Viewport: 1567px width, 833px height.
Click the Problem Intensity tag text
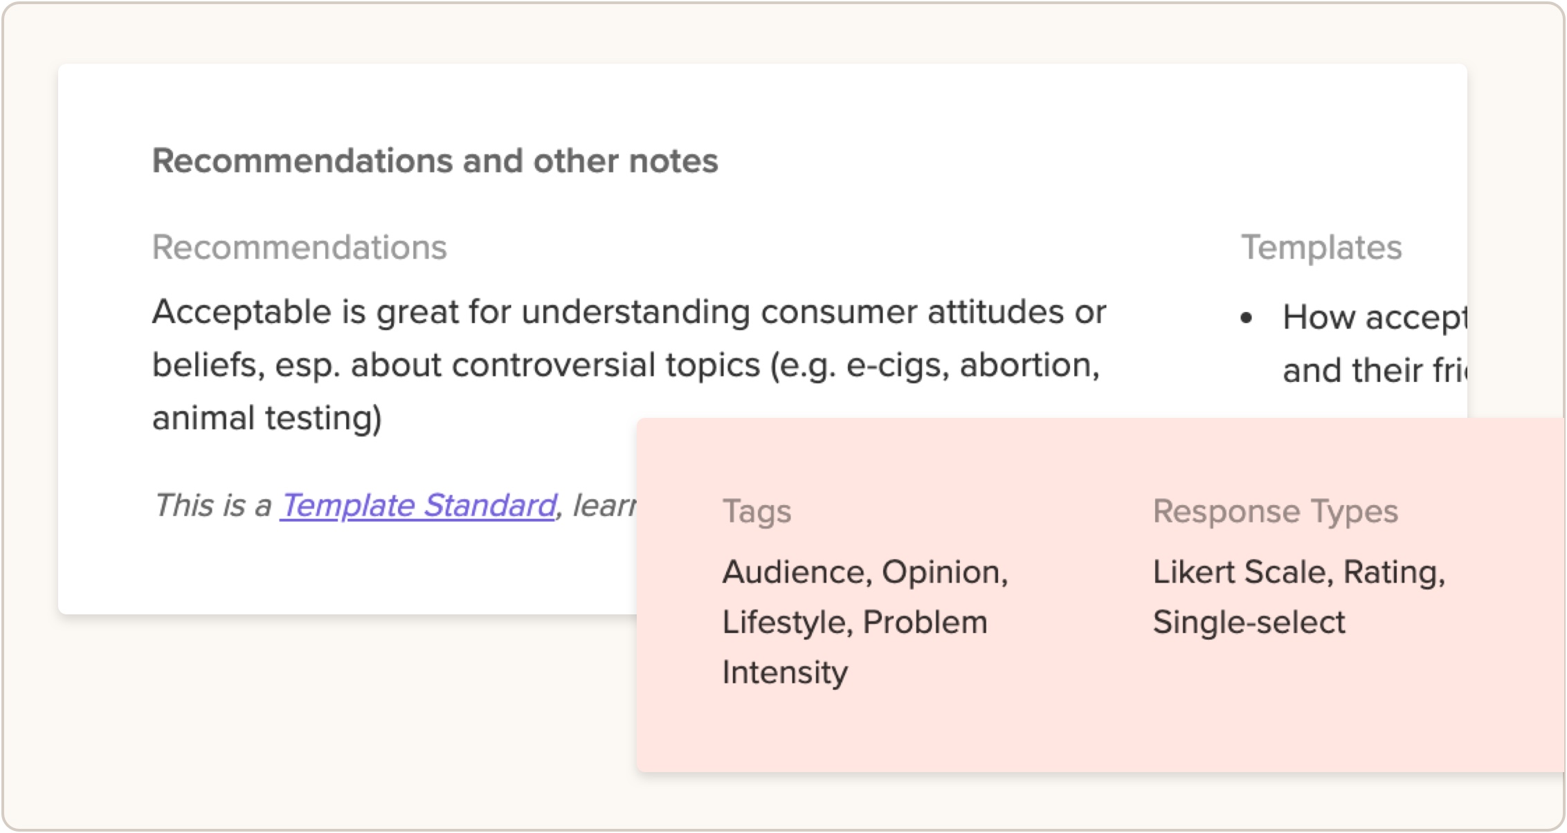click(x=855, y=647)
